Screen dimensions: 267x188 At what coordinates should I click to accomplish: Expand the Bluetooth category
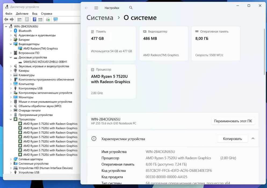11,31
